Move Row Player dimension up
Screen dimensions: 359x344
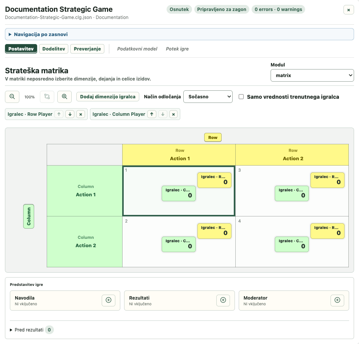(59, 114)
